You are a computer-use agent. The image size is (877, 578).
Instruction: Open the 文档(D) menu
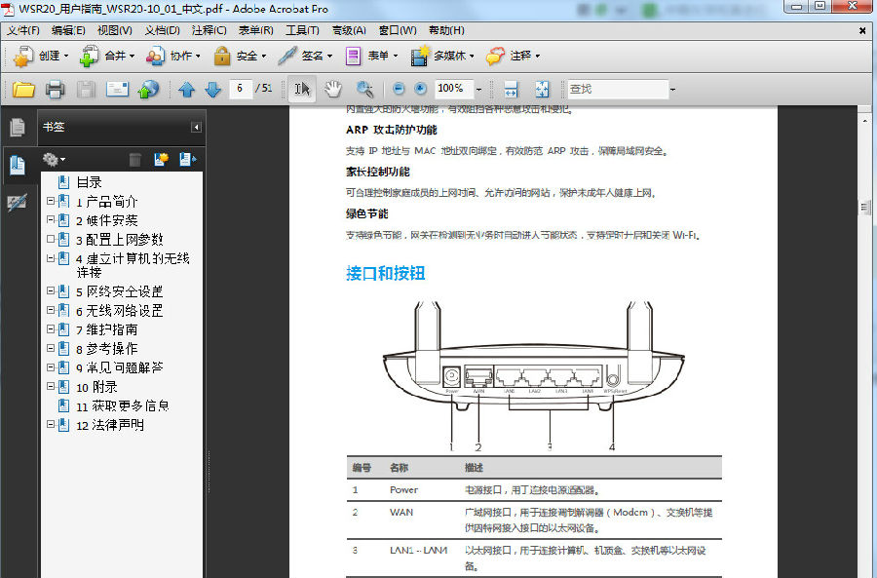pos(162,30)
